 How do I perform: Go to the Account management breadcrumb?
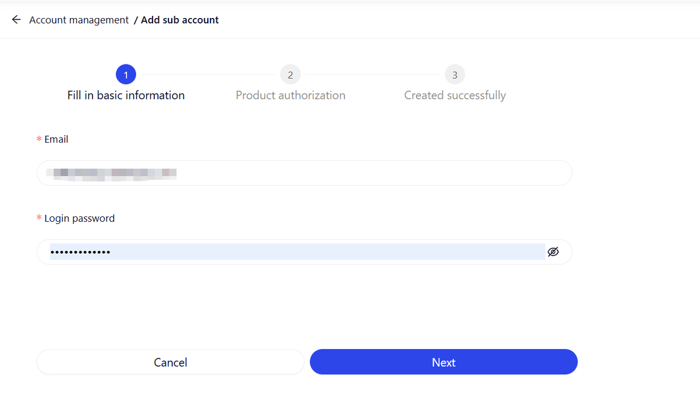79,20
